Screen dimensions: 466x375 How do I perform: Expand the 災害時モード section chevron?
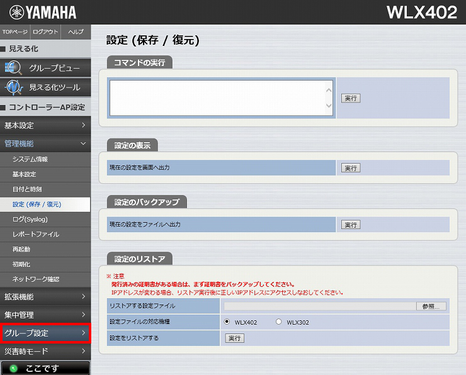pyautogui.click(x=84, y=351)
